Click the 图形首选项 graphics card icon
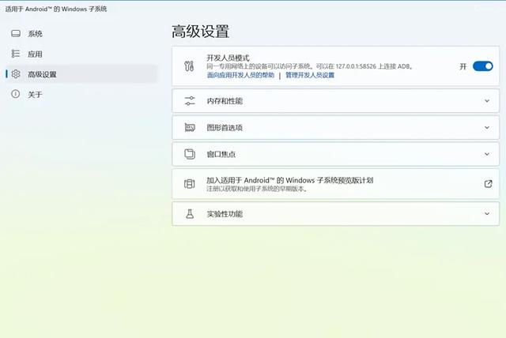Screen dimensions: 506x338 [x=190, y=128]
